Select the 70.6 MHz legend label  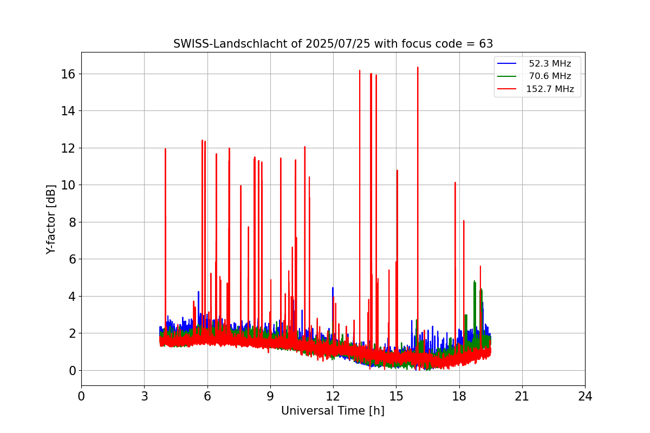550,76
